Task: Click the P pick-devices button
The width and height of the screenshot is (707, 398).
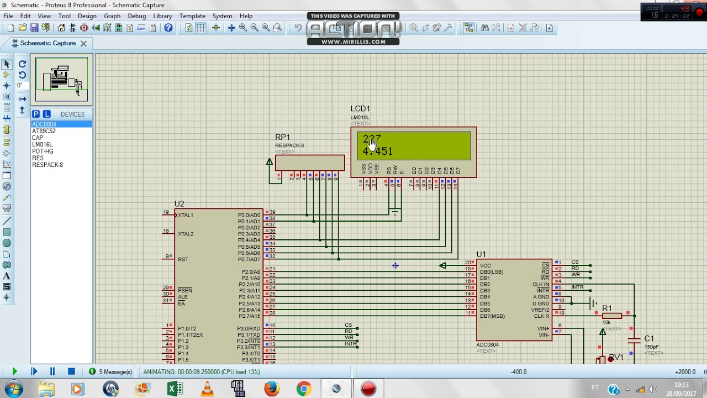Action: click(x=36, y=114)
